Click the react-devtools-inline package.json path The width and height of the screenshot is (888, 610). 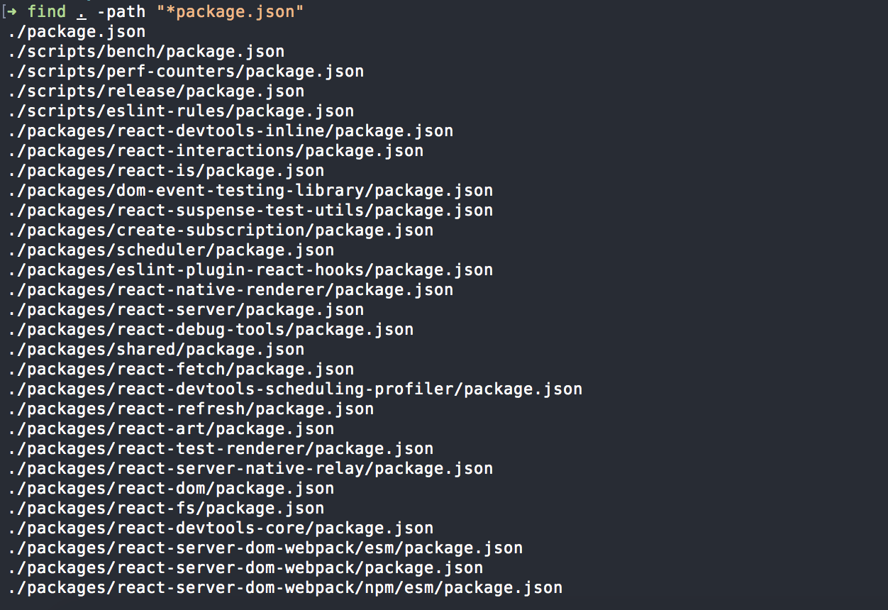(231, 131)
